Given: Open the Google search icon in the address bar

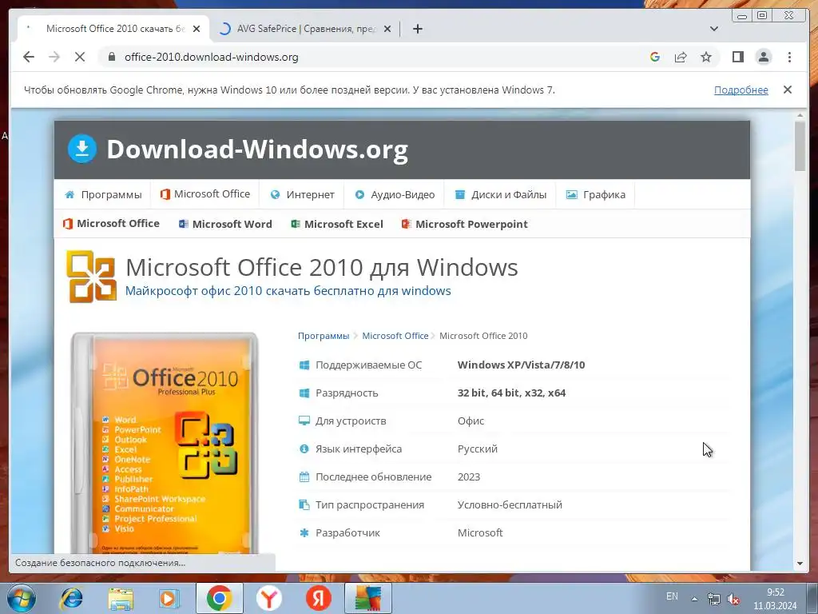Looking at the screenshot, I should point(655,57).
